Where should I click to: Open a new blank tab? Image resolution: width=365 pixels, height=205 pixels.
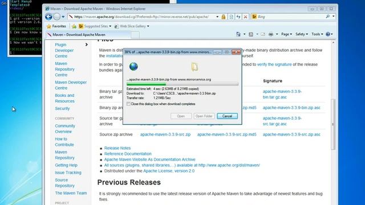pos(135,35)
